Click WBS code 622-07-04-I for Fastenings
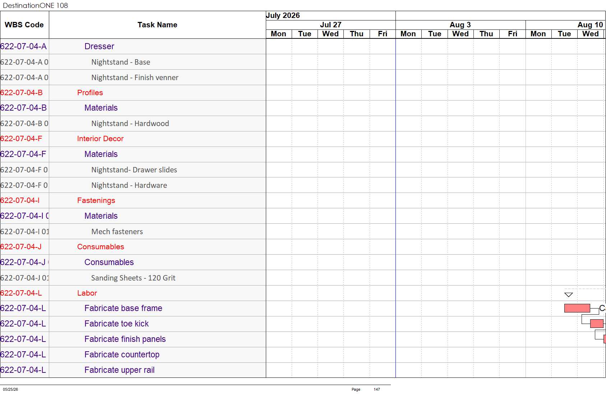This screenshot has height=394, width=606. pos(20,200)
